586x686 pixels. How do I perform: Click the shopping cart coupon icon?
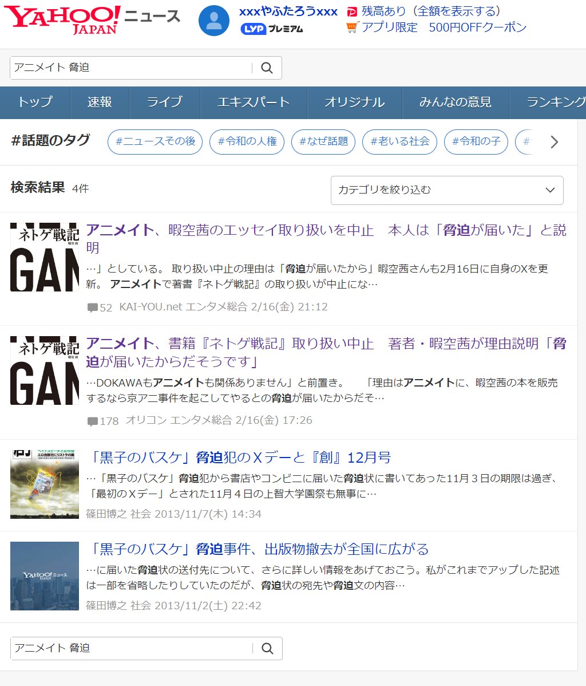(352, 27)
